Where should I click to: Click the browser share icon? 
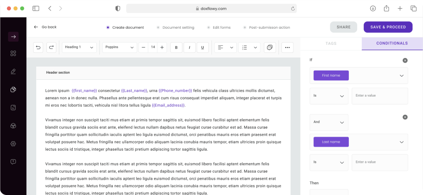[386, 8]
